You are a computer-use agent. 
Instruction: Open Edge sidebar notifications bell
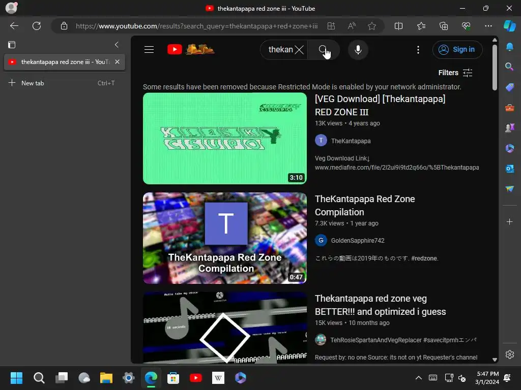tap(509, 47)
